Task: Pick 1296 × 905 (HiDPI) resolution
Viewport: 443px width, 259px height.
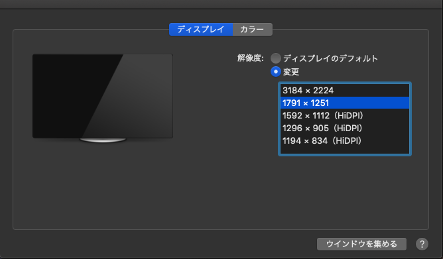Action: (345, 128)
